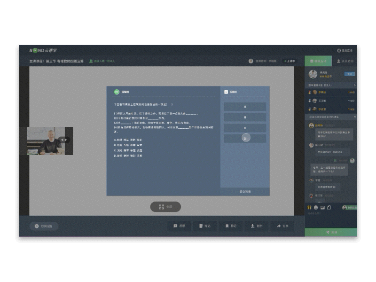The height and width of the screenshot is (282, 376).
Task: Click the 标记 bookmark button
Action: point(231,226)
